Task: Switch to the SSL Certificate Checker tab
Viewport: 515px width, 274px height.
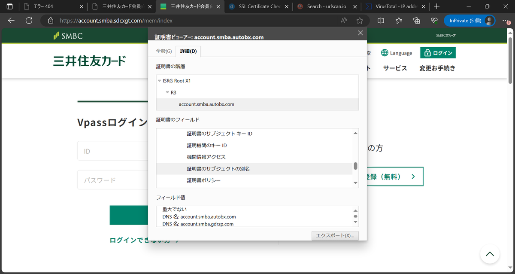Action: [x=259, y=6]
